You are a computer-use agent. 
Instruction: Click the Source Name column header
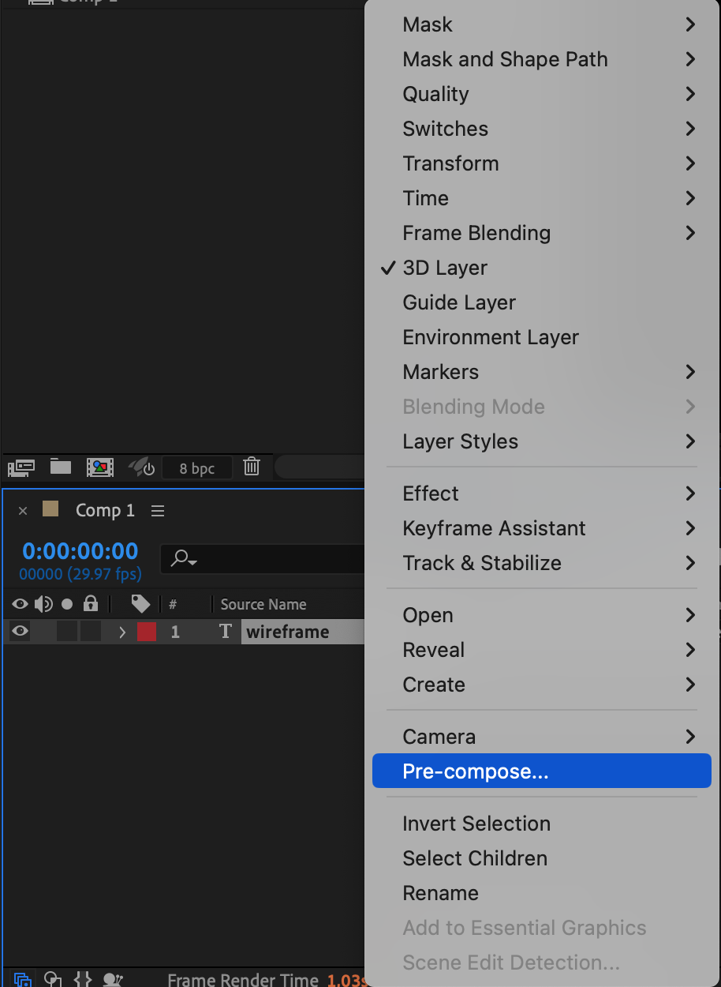[263, 605]
